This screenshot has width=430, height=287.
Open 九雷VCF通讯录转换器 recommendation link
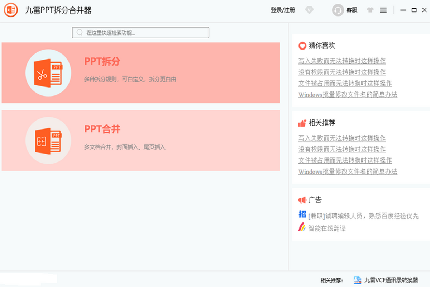391,280
